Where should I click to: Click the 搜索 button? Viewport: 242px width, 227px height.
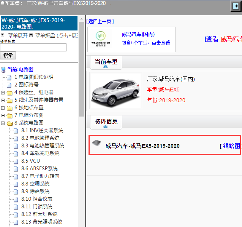click(8, 55)
